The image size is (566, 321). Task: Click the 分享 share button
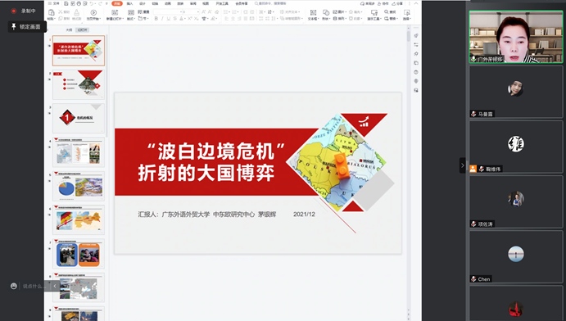[397, 3]
